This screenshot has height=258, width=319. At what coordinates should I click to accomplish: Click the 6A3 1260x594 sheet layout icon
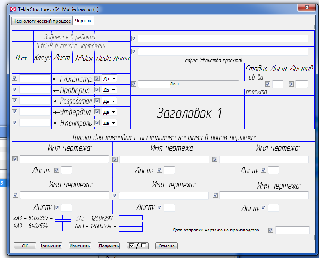pos(130,226)
